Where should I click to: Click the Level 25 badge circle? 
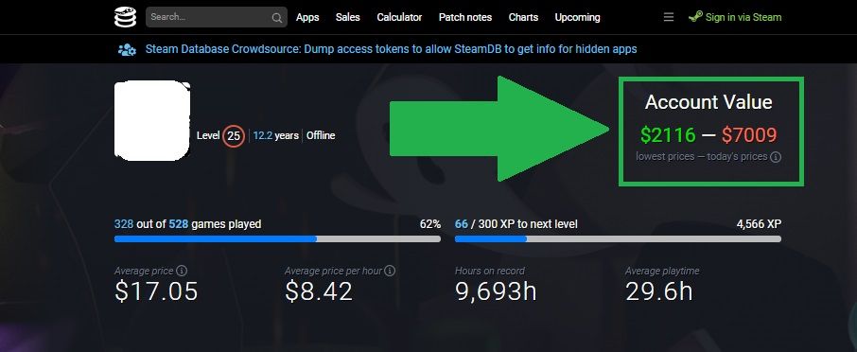click(234, 136)
